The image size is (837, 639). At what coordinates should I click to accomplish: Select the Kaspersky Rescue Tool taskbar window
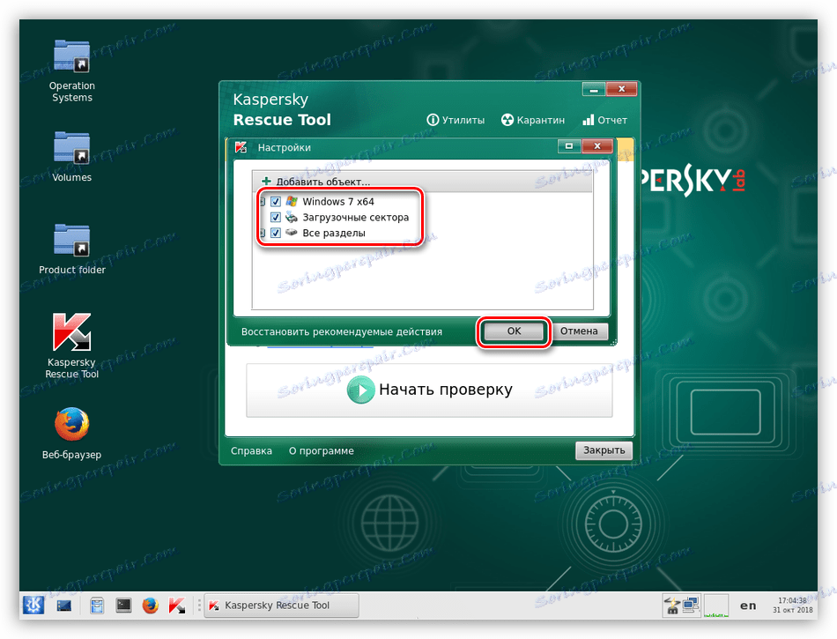click(x=281, y=606)
